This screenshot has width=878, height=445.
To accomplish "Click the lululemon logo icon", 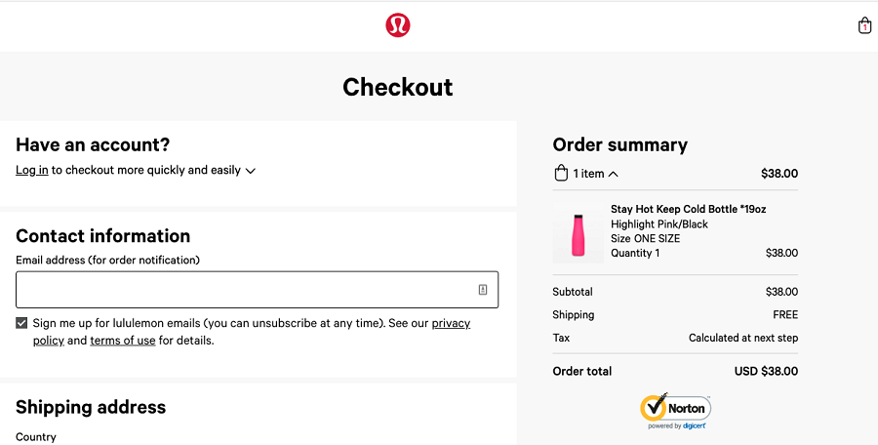I will [x=398, y=25].
